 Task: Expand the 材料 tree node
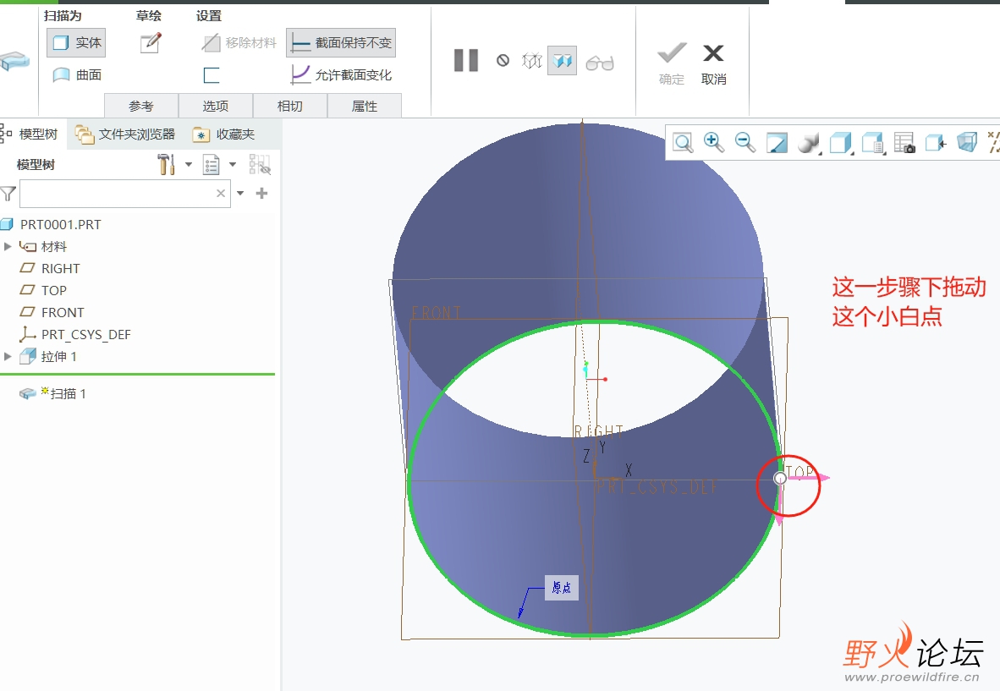click(x=8, y=247)
